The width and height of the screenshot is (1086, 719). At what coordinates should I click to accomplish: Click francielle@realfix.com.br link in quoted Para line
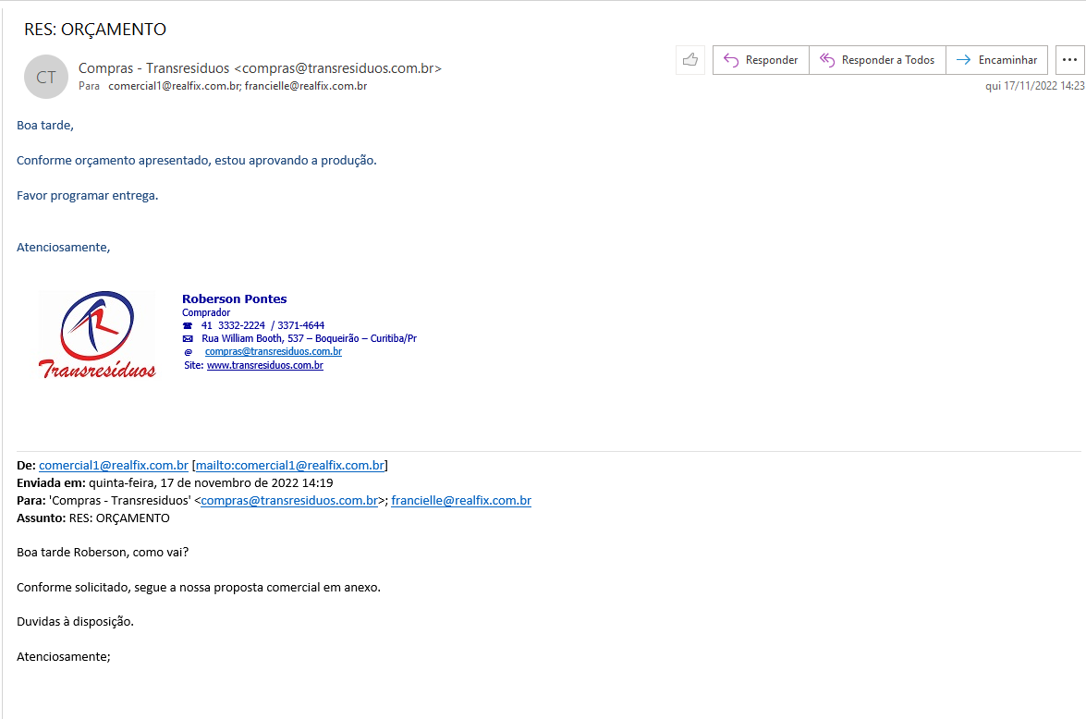[460, 501]
